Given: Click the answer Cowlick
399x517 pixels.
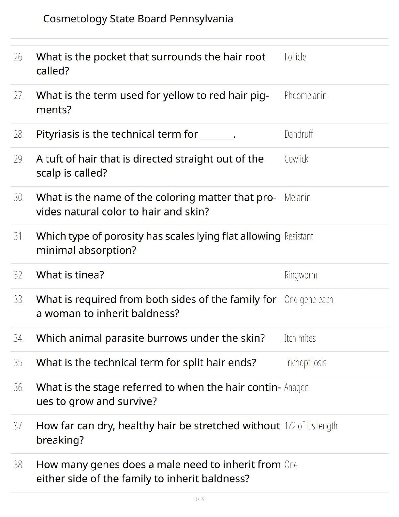Looking at the screenshot, I should pos(296,159).
